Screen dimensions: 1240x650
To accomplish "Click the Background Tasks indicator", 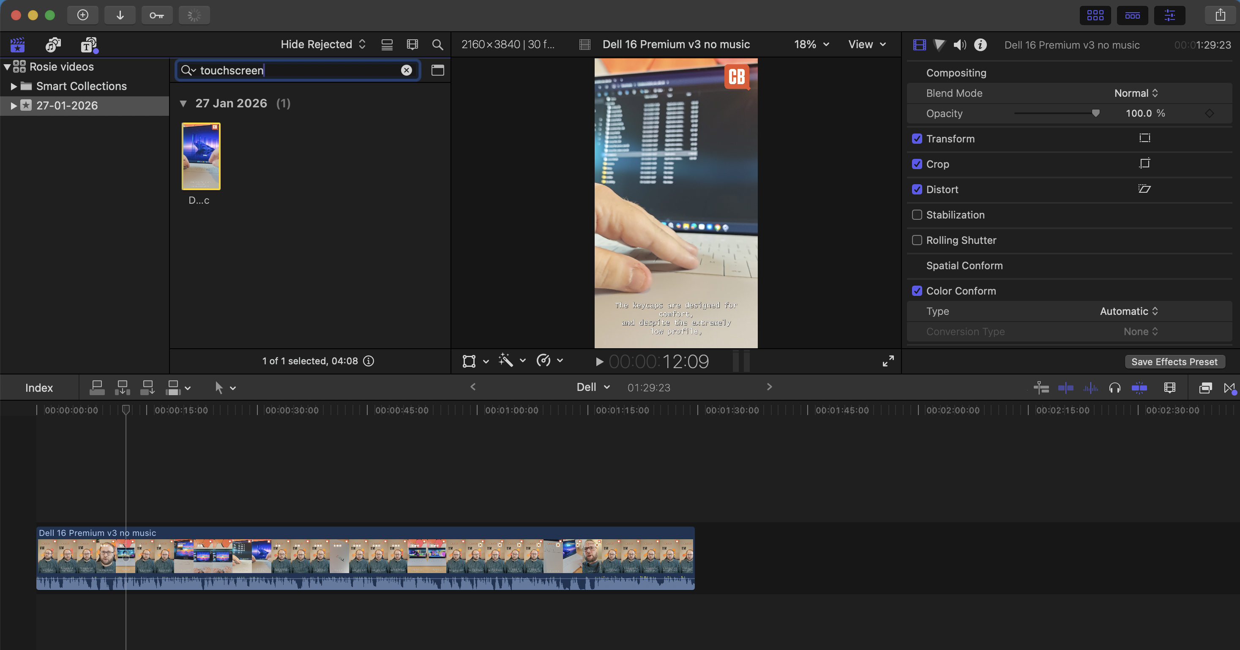I will [194, 15].
